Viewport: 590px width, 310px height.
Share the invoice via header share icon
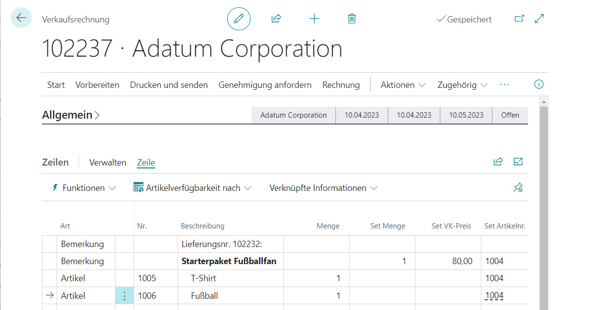coord(276,19)
